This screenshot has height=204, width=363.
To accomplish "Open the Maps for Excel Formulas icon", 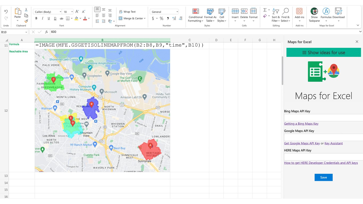I will [326, 11].
